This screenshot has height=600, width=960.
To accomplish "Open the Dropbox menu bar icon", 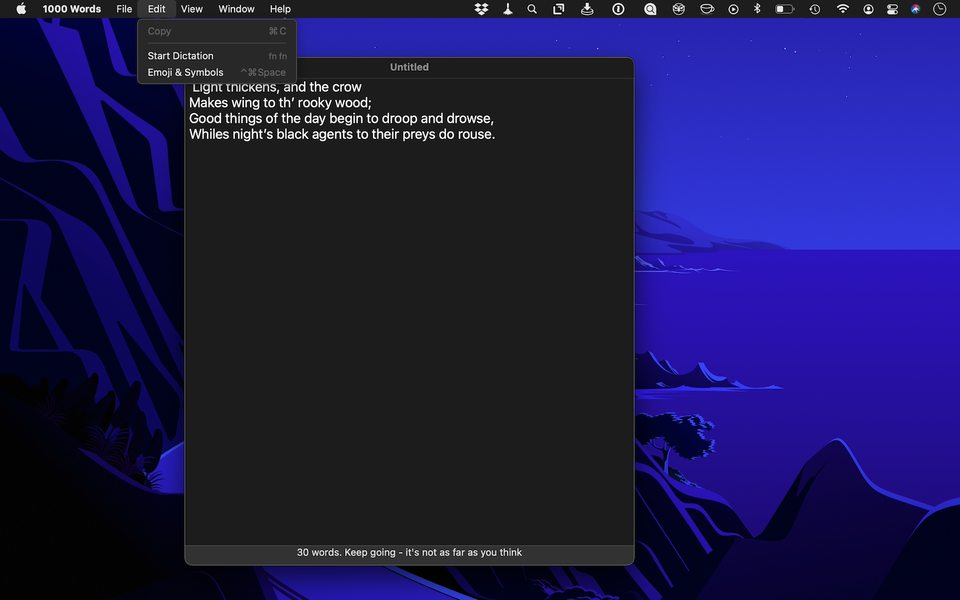I will tap(481, 9).
